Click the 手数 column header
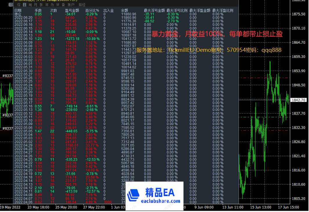309x212 pixels. tap(38, 10)
